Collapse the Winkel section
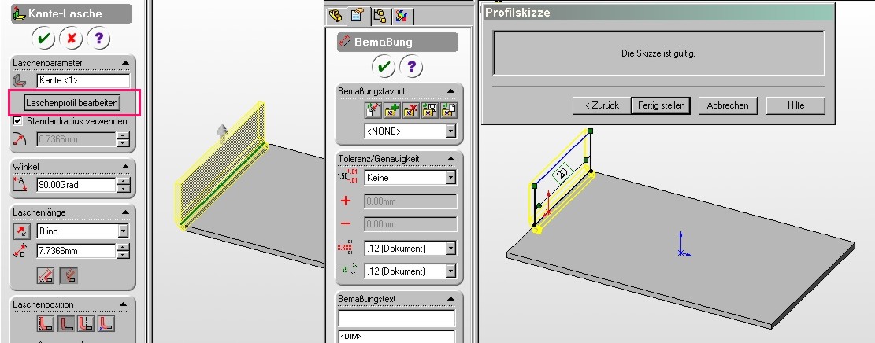The width and height of the screenshot is (875, 343). pyautogui.click(x=125, y=167)
